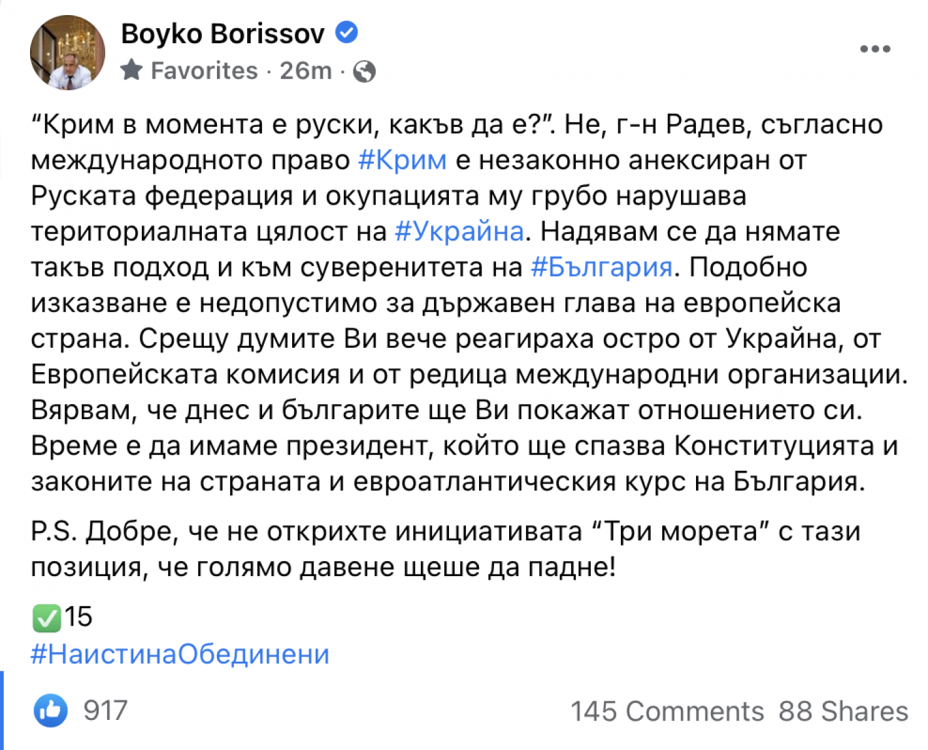Open the 88 Shares link
928x750 pixels.
coord(843,711)
